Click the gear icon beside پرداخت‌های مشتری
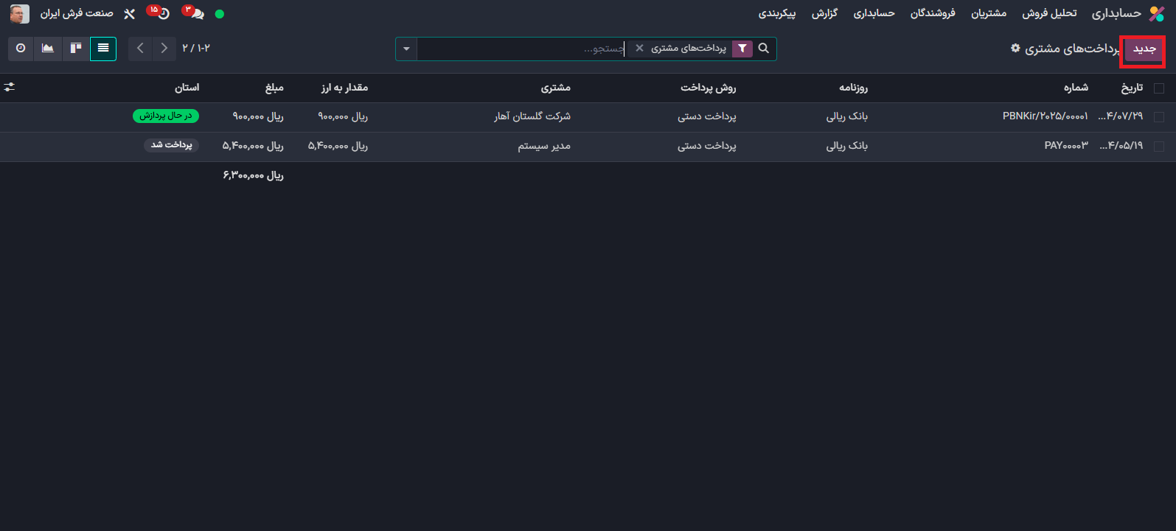Image resolution: width=1176 pixels, height=531 pixels. tap(1015, 49)
